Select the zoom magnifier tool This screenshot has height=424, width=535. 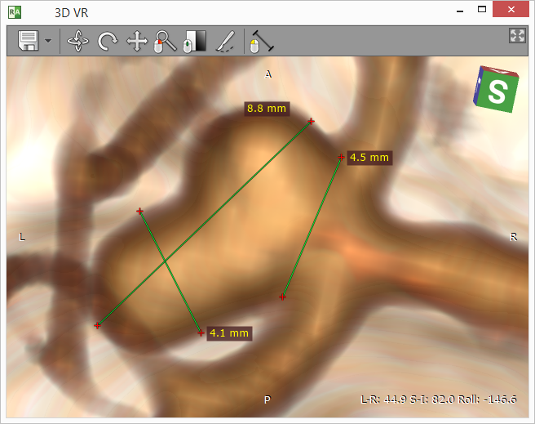(x=165, y=41)
